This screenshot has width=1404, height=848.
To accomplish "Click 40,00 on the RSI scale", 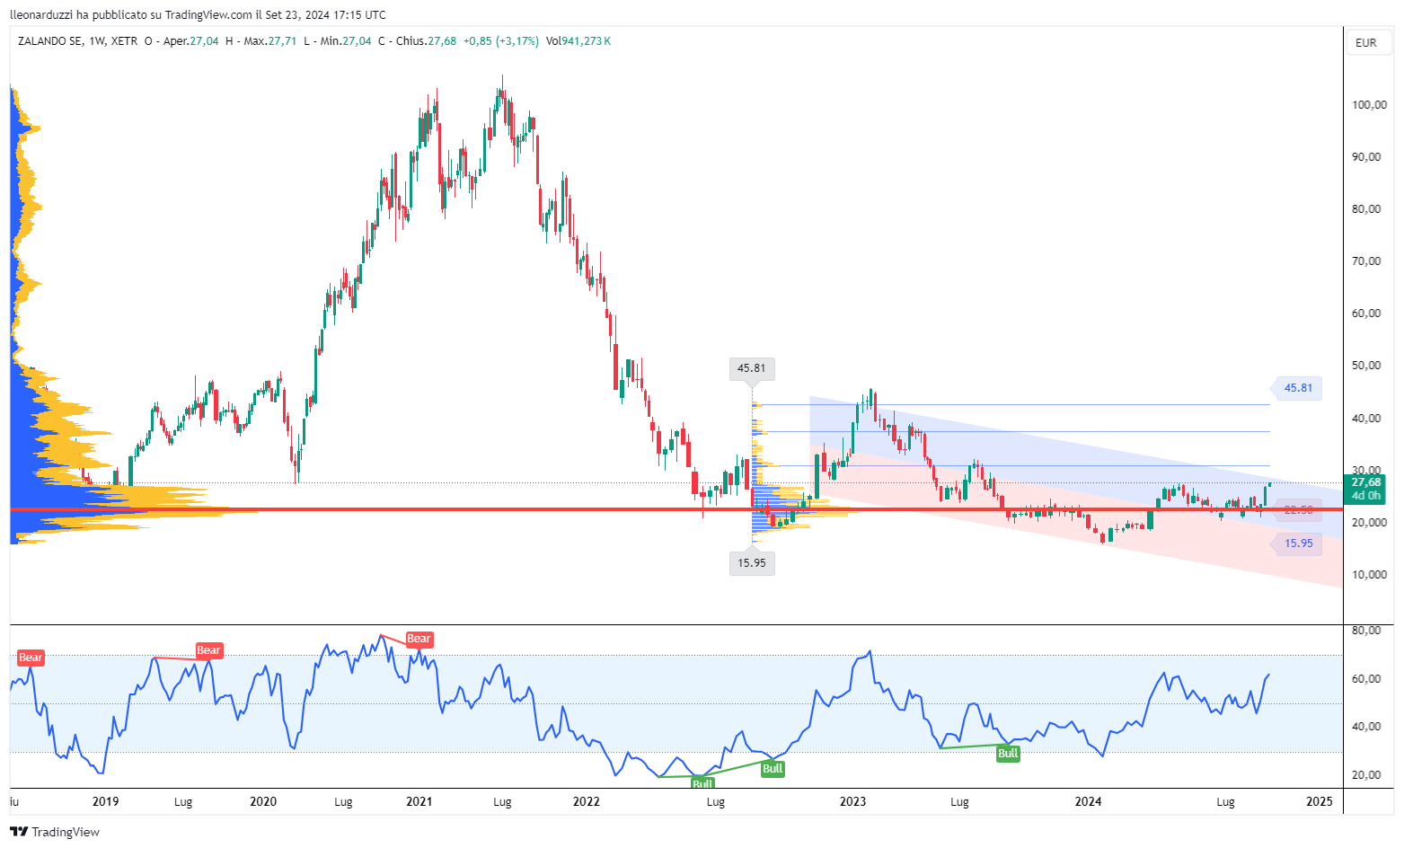I will [x=1366, y=727].
